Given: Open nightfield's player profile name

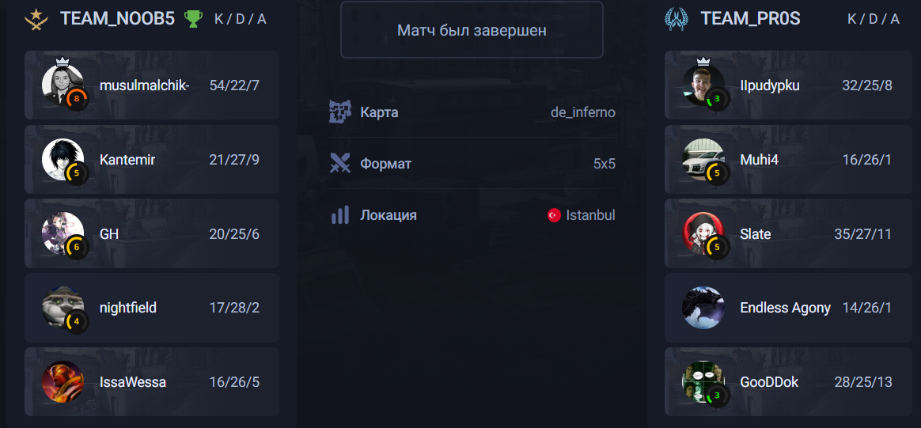Looking at the screenshot, I should click(128, 308).
